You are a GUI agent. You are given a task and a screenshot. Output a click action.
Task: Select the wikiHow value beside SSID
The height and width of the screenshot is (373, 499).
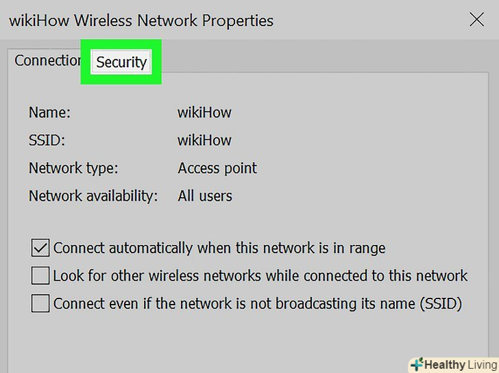204,140
